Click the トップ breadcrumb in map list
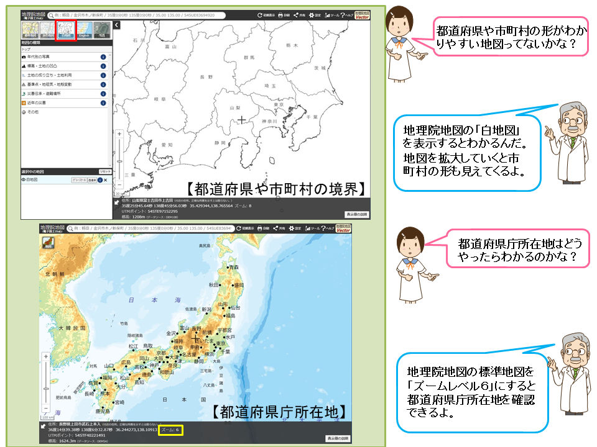 [26, 49]
